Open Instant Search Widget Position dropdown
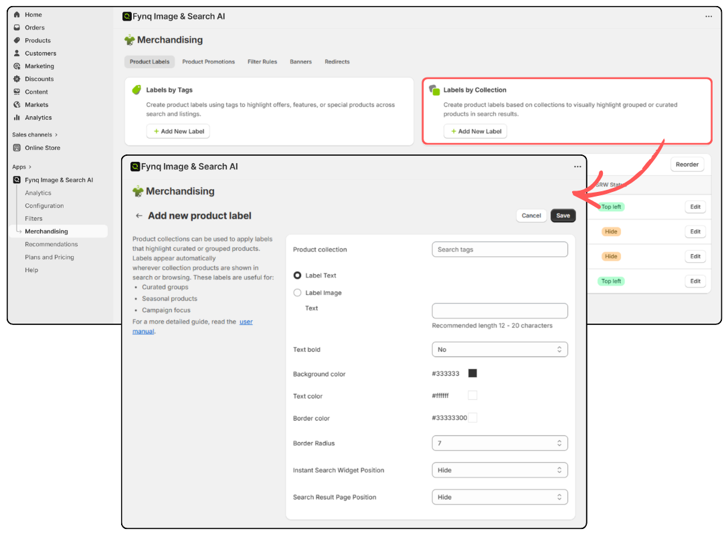Viewport: 728px width, 535px height. (x=500, y=470)
